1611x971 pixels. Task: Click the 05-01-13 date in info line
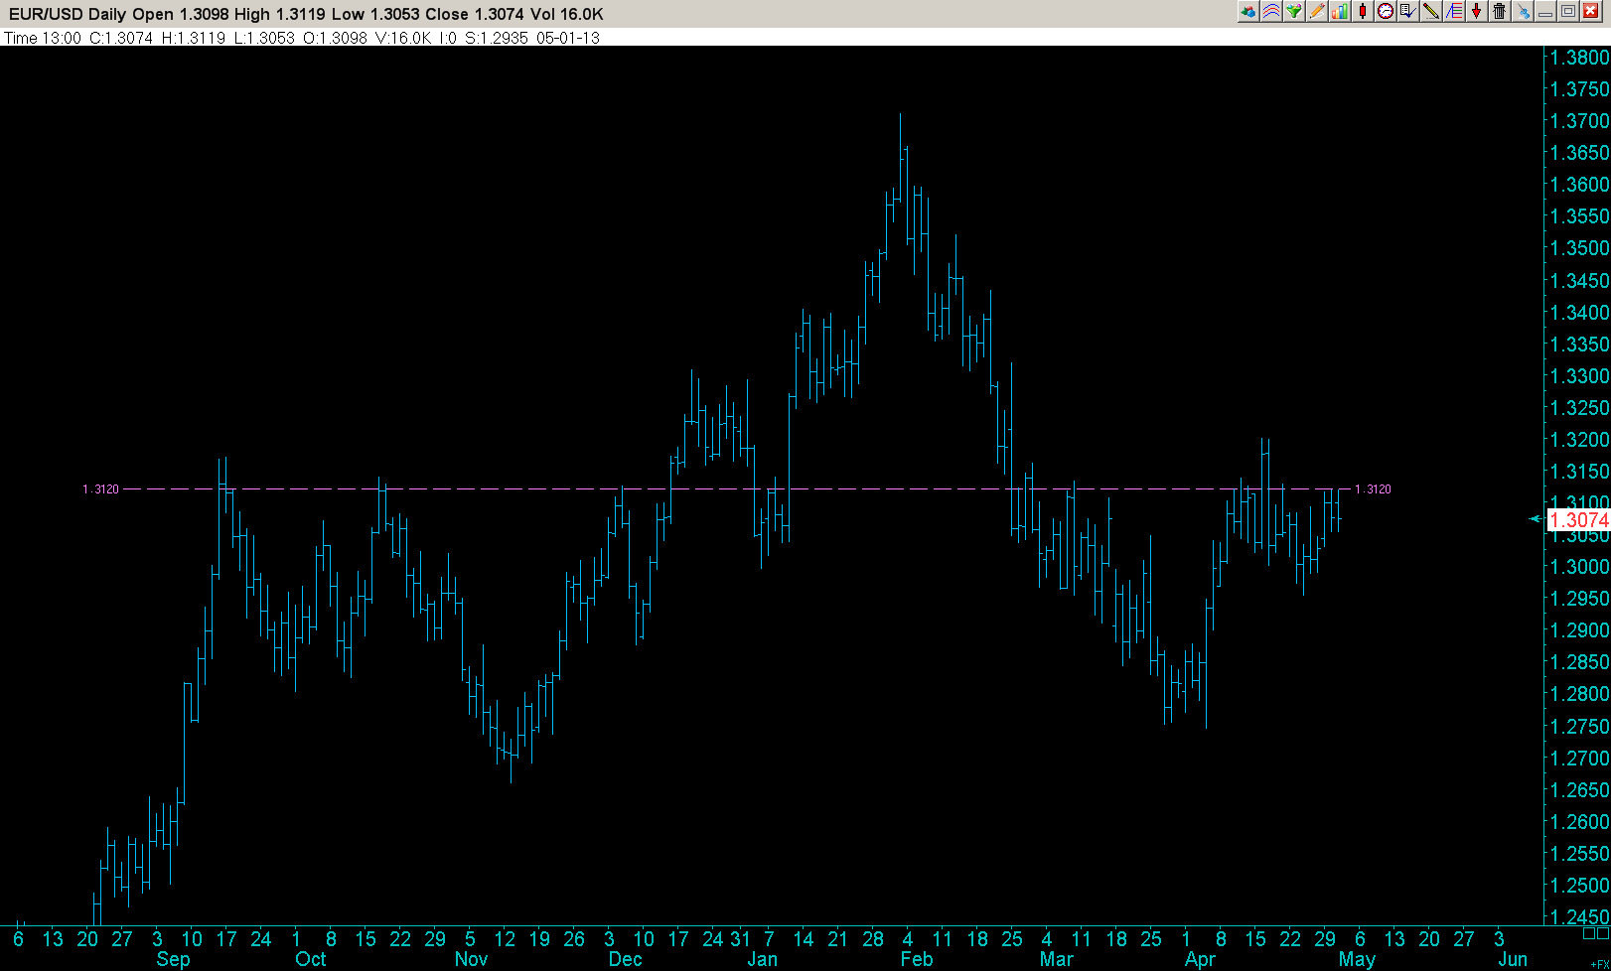pos(568,38)
